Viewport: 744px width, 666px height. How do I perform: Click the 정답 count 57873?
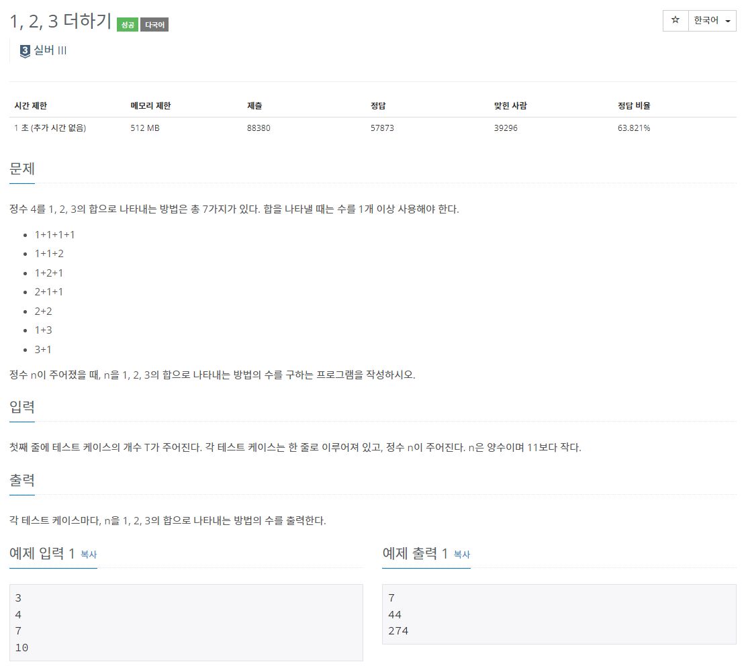click(x=383, y=128)
